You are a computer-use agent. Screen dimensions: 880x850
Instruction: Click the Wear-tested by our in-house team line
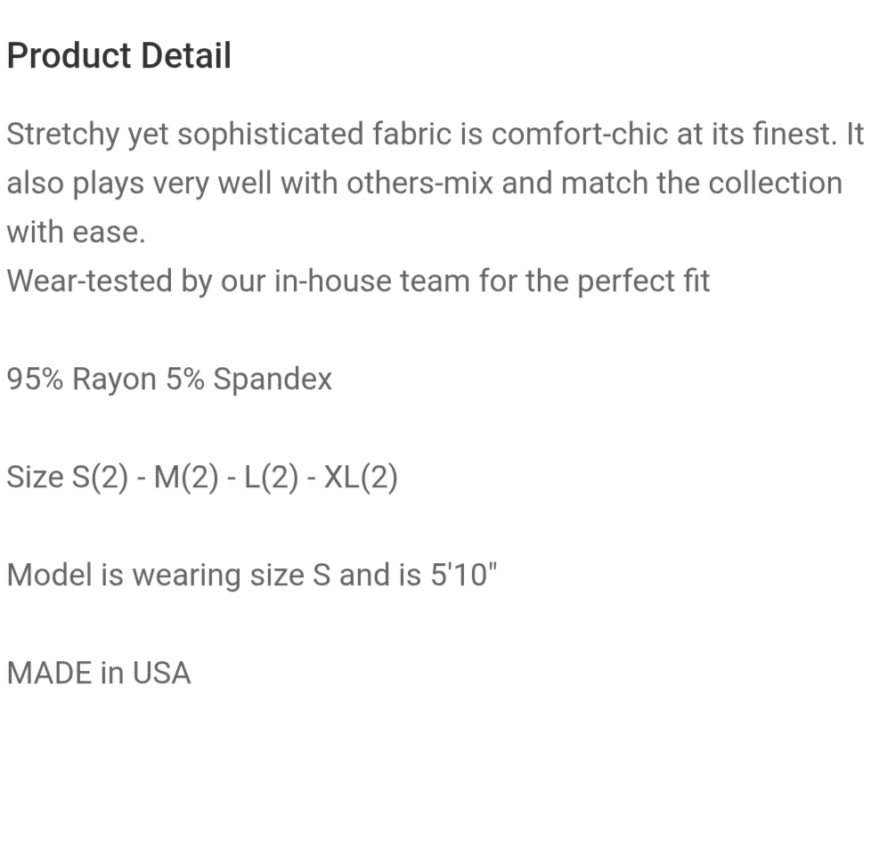(x=358, y=282)
